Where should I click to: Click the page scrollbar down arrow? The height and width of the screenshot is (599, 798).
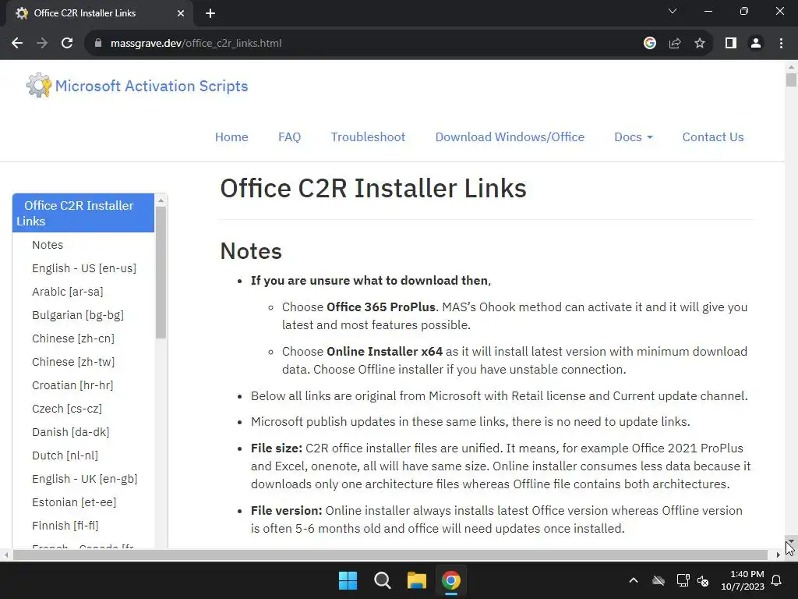791,541
